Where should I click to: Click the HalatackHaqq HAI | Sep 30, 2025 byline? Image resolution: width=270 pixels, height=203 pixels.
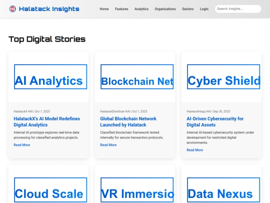tap(208, 111)
